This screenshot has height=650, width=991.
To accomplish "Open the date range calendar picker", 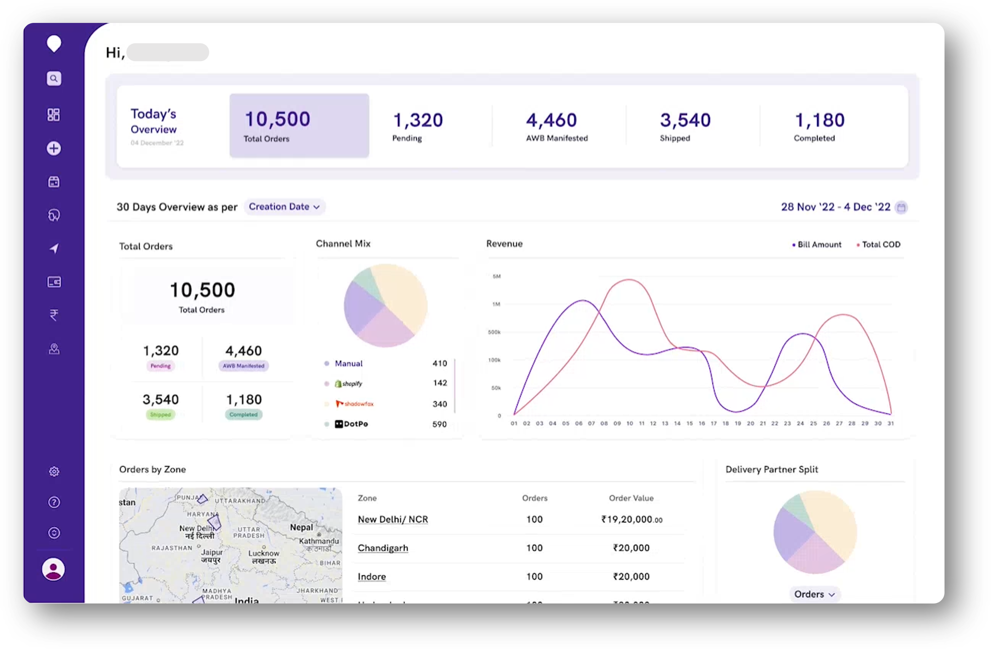I will [901, 207].
